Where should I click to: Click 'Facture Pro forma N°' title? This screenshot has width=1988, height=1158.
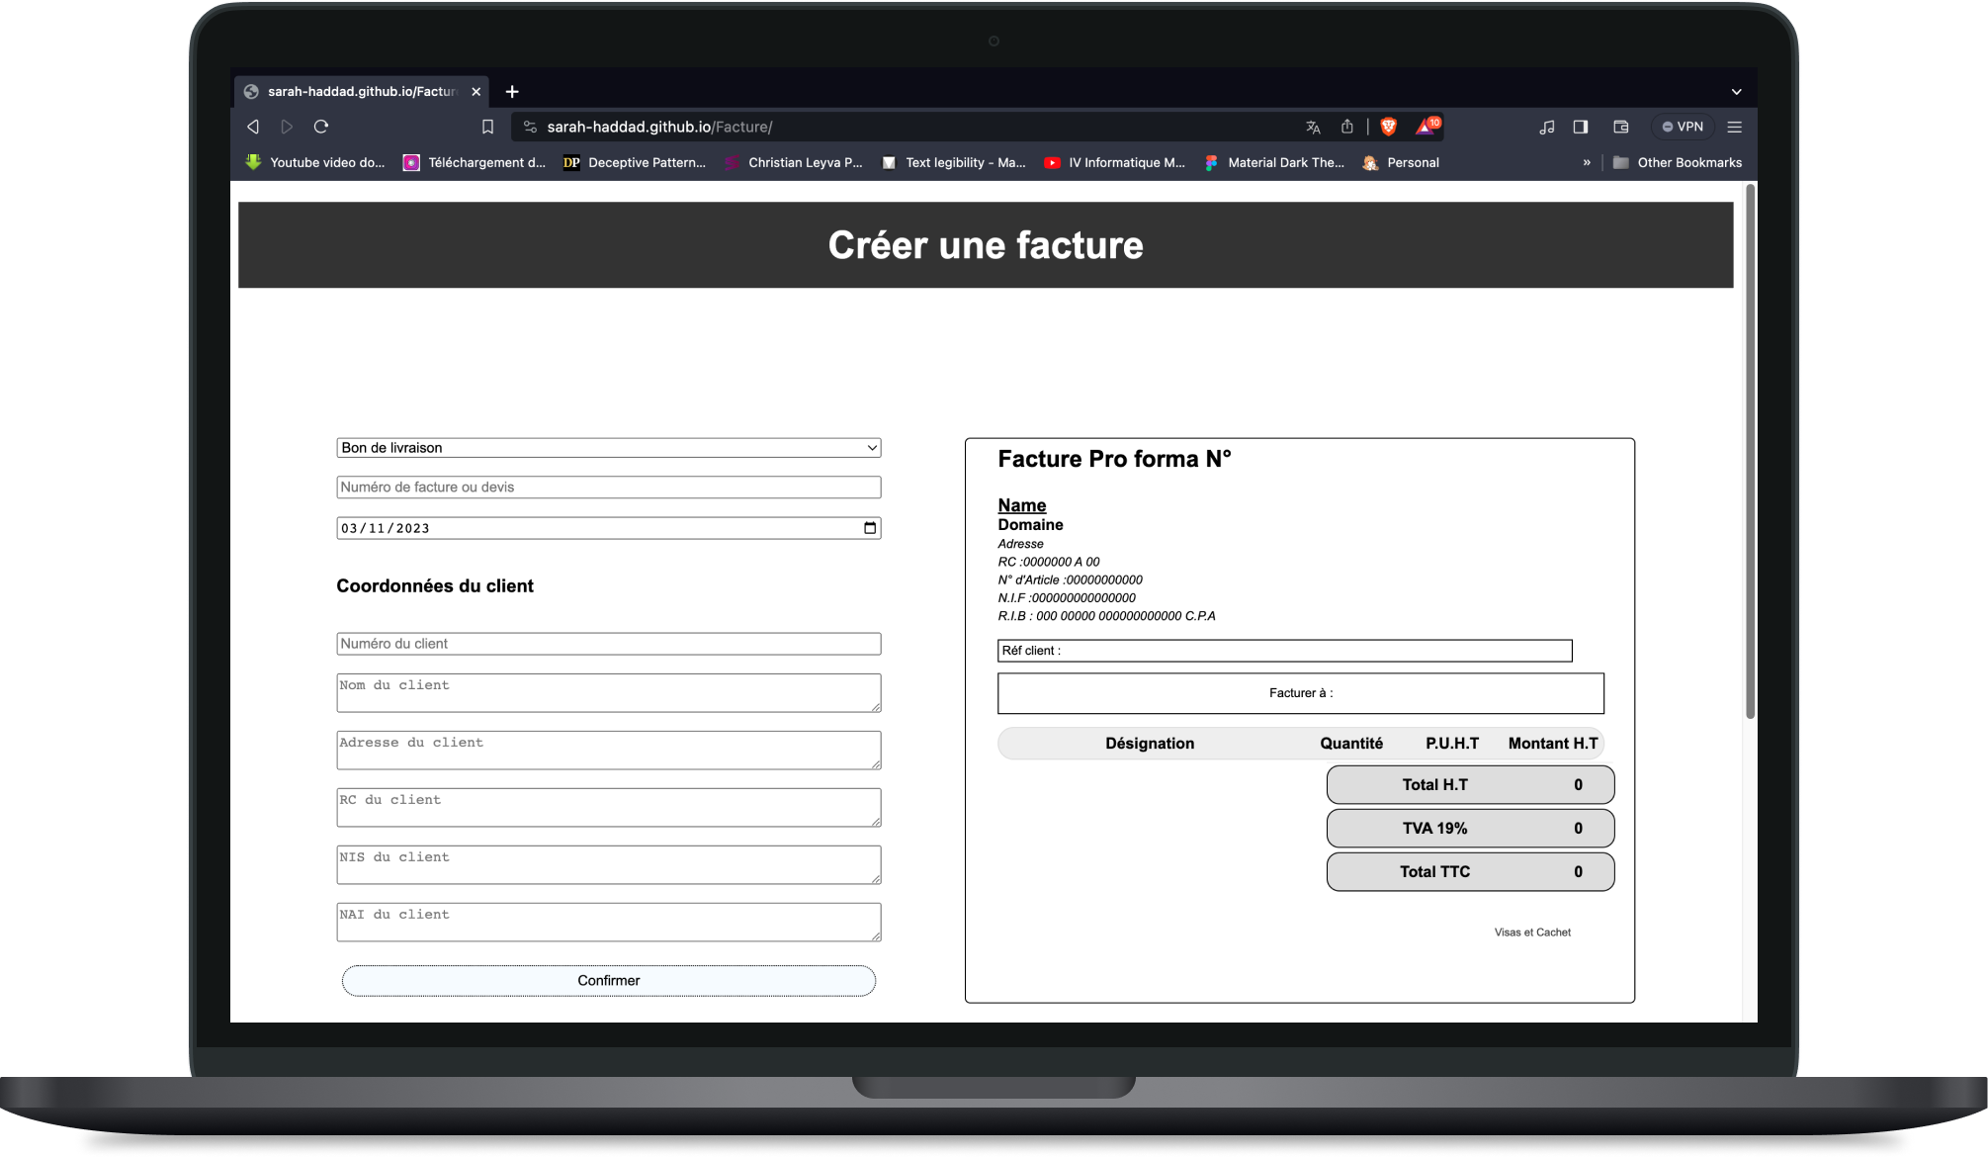coord(1114,459)
